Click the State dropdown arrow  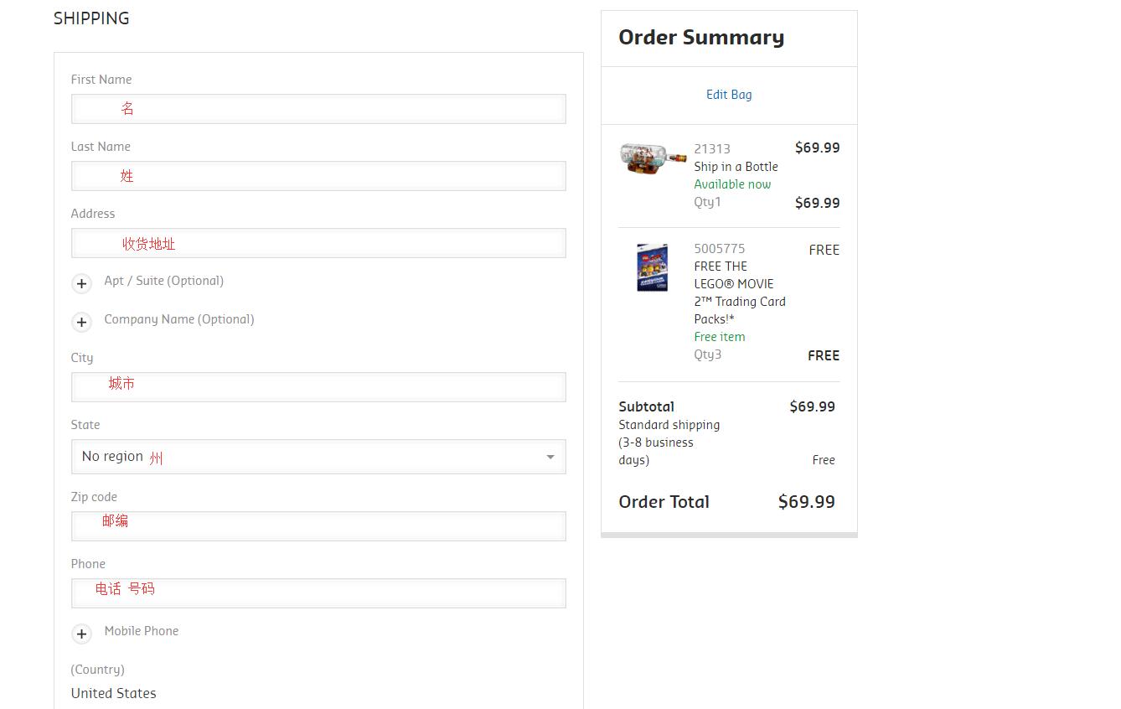click(x=550, y=457)
